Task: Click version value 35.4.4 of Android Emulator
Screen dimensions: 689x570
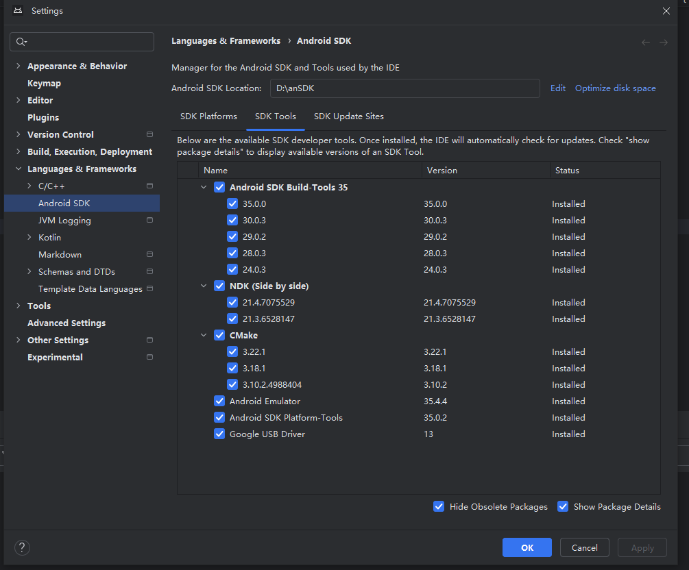Action: click(x=435, y=401)
